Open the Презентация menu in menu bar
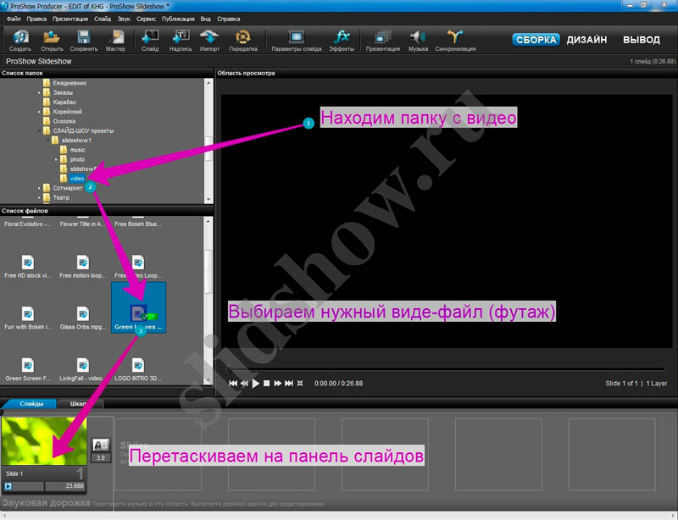The width and height of the screenshot is (678, 520). pyautogui.click(x=70, y=19)
